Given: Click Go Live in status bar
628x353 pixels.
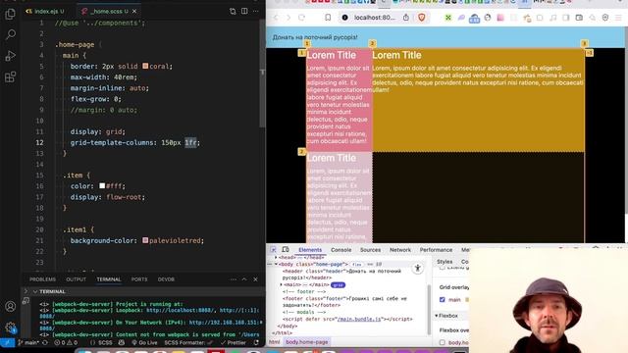Looking at the screenshot, I should click(x=144, y=343).
